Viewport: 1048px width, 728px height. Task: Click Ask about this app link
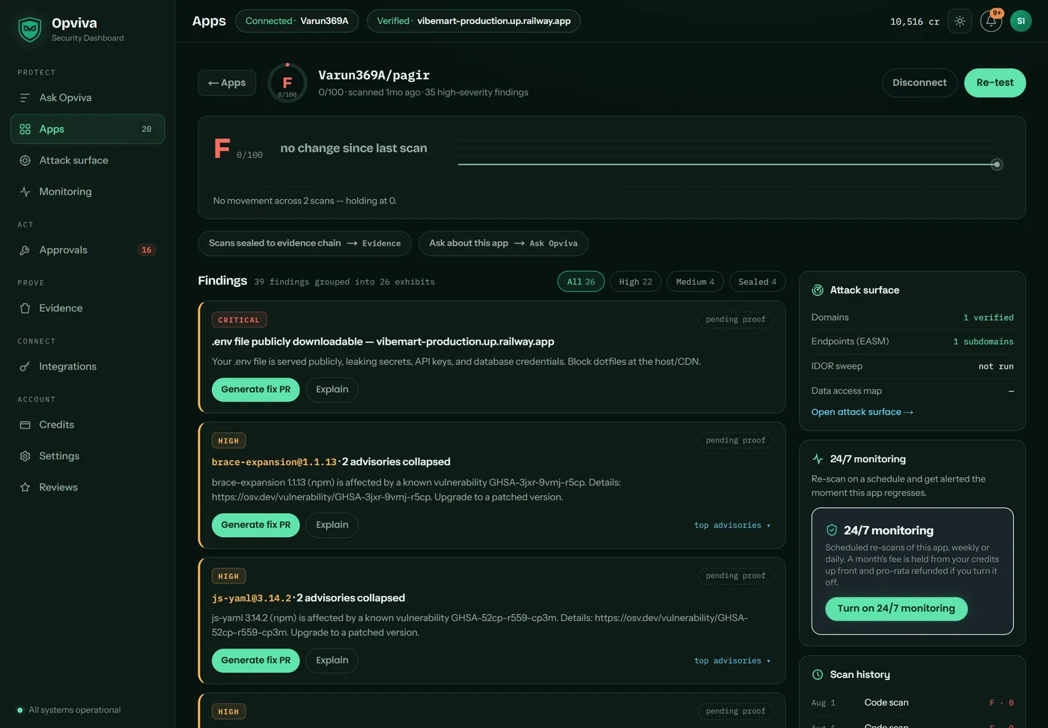tap(503, 243)
